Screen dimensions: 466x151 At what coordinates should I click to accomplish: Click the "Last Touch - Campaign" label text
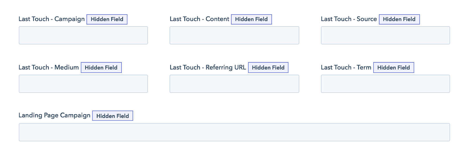52,19
